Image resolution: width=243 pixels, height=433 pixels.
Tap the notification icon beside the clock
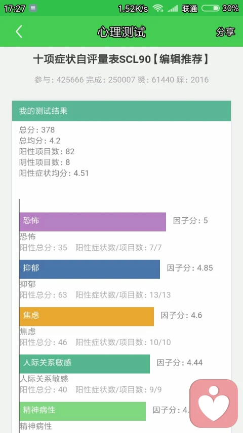pos(33,8)
